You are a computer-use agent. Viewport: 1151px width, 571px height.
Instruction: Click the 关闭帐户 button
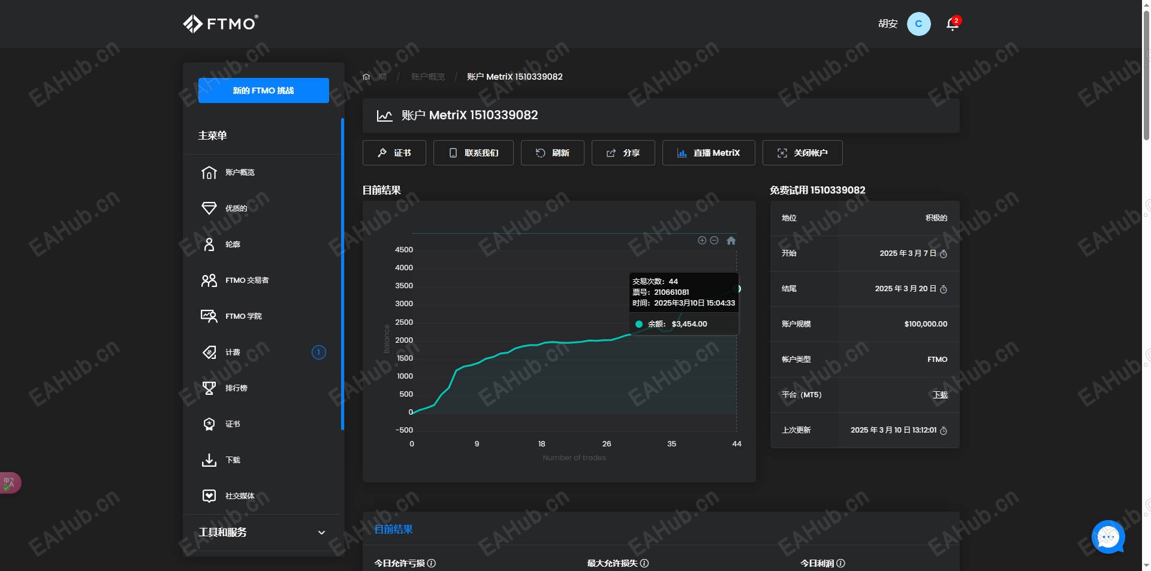(x=803, y=153)
